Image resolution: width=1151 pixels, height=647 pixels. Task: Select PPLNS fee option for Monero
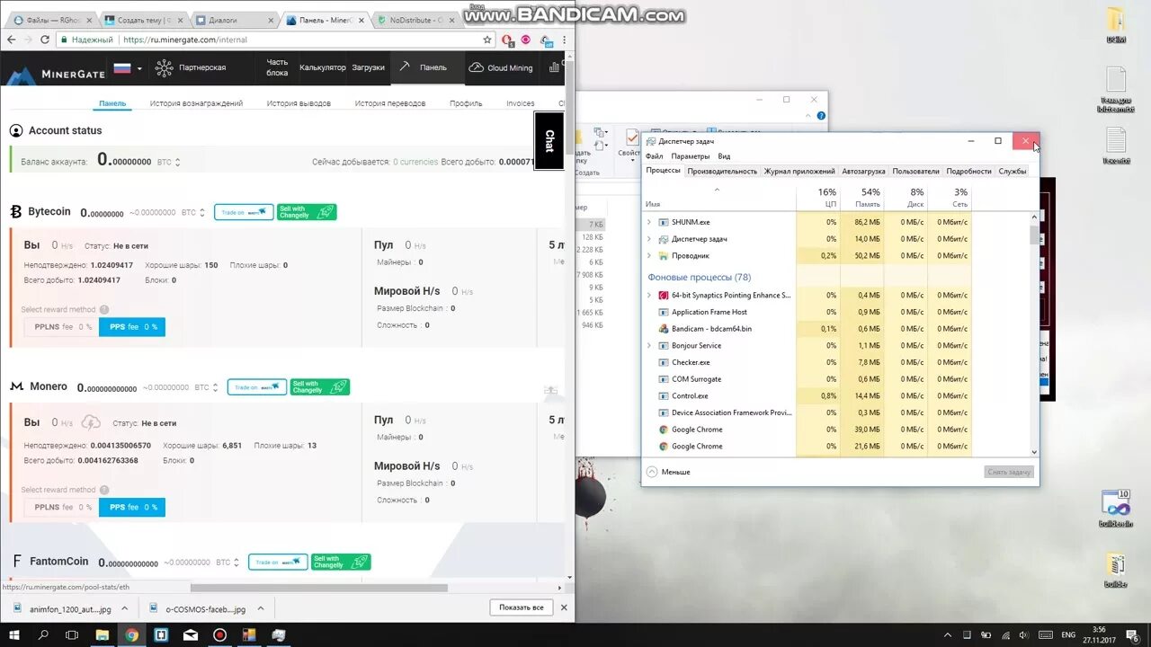[63, 507]
